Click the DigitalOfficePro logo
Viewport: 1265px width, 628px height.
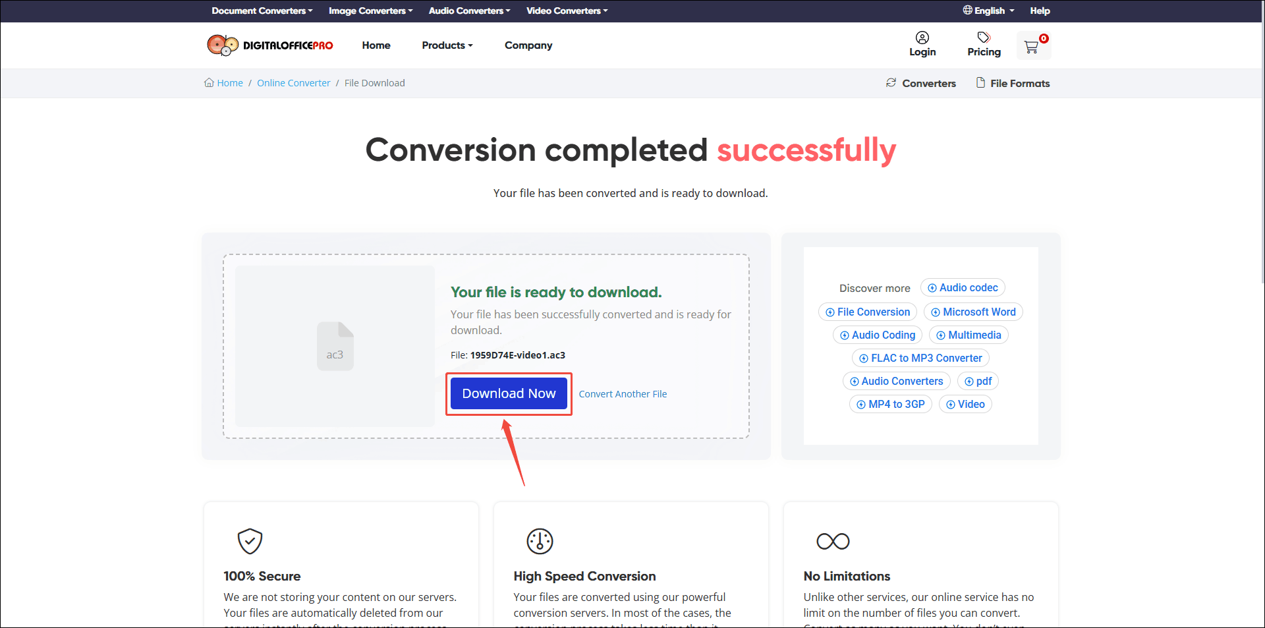(x=270, y=45)
